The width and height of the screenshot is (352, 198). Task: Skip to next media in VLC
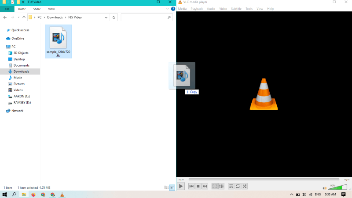[x=205, y=186]
